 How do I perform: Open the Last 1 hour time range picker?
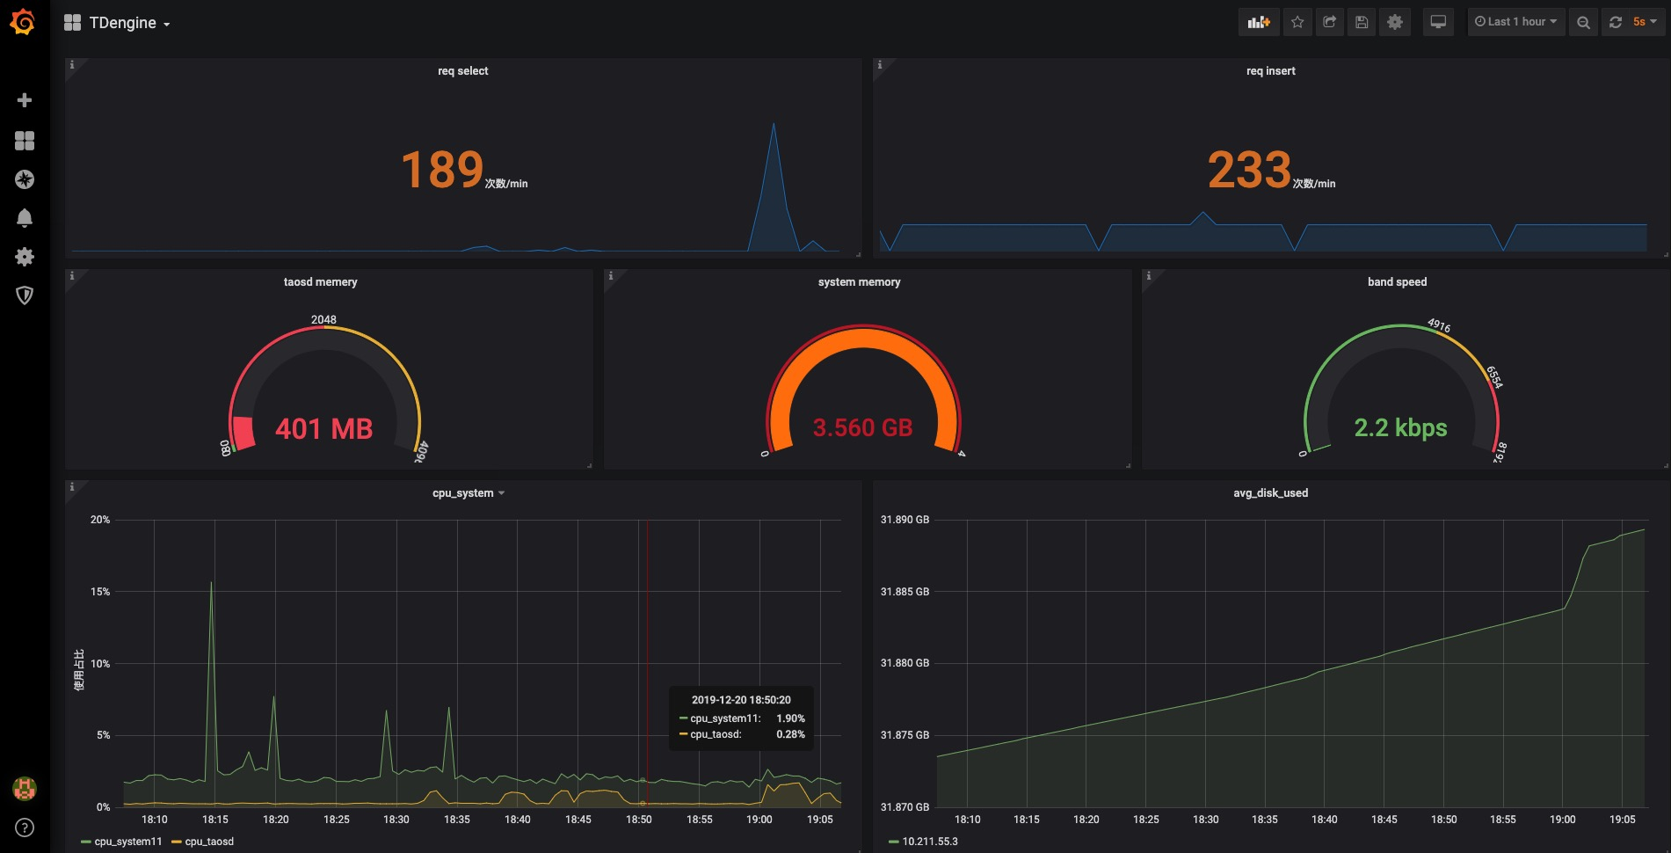pyautogui.click(x=1515, y=22)
